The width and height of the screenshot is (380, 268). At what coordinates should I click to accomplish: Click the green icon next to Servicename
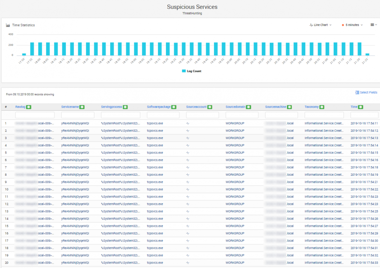click(x=82, y=107)
